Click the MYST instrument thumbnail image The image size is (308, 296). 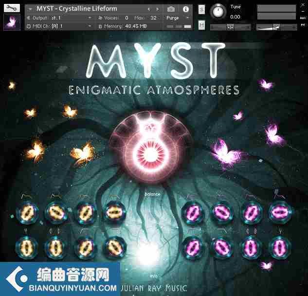(x=12, y=22)
